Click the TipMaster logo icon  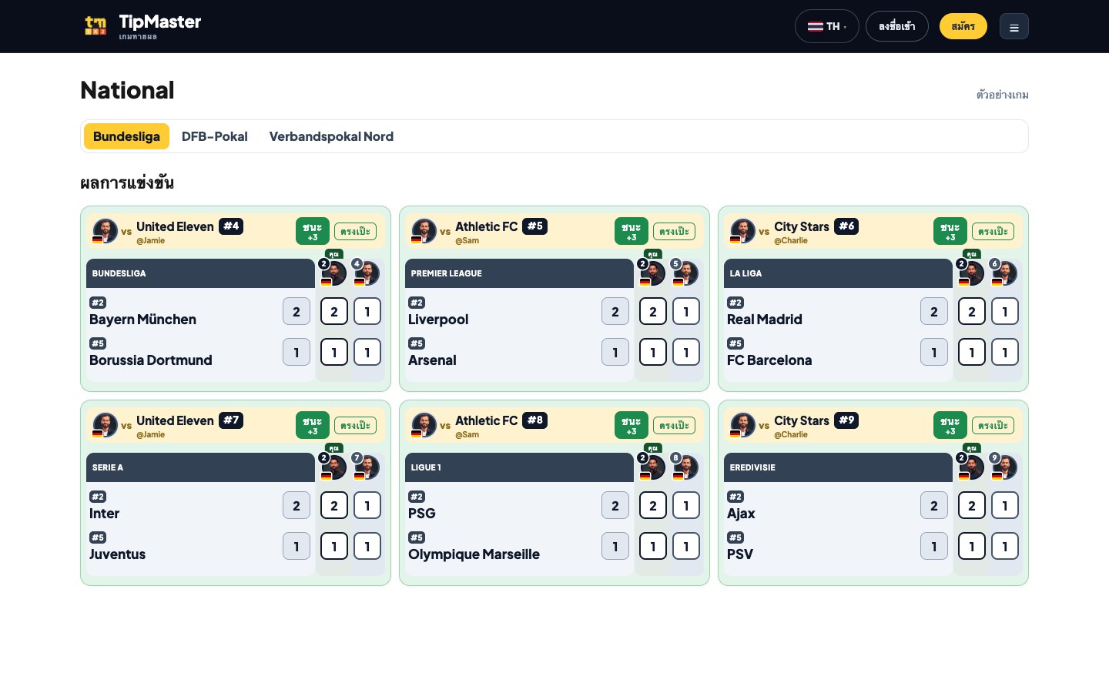(x=95, y=26)
